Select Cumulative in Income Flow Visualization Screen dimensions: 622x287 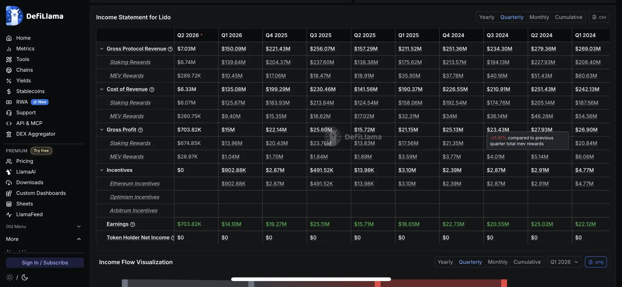pyautogui.click(x=527, y=262)
